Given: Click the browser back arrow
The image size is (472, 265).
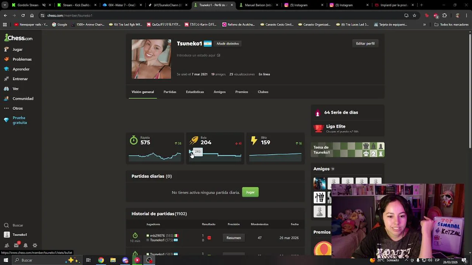Looking at the screenshot, I should 5,15.
